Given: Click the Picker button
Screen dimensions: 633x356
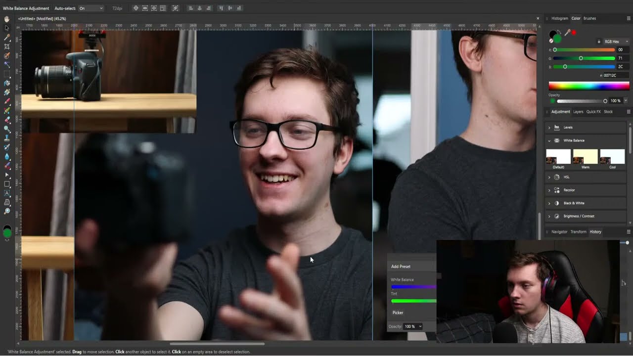Looking at the screenshot, I should click(398, 312).
